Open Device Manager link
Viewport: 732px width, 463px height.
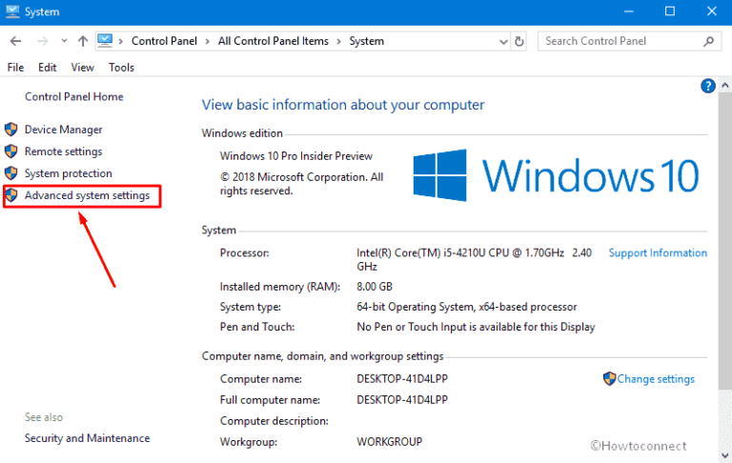(64, 130)
